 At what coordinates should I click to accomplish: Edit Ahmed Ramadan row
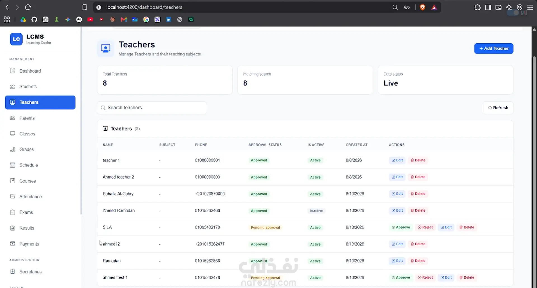click(x=397, y=211)
